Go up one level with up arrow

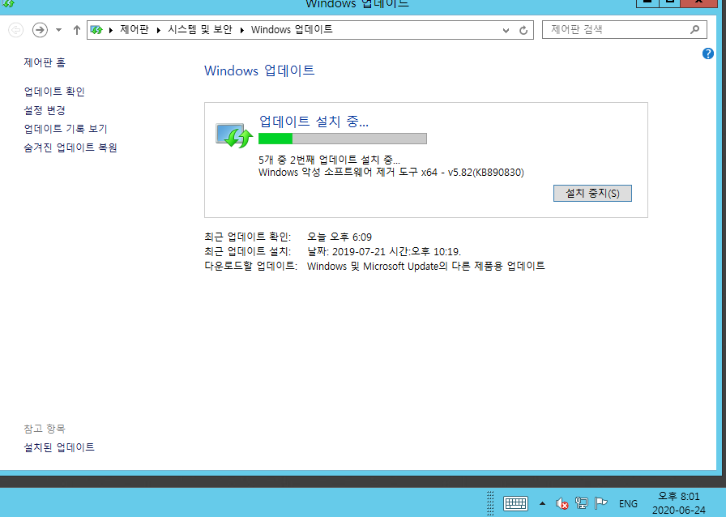pos(77,30)
